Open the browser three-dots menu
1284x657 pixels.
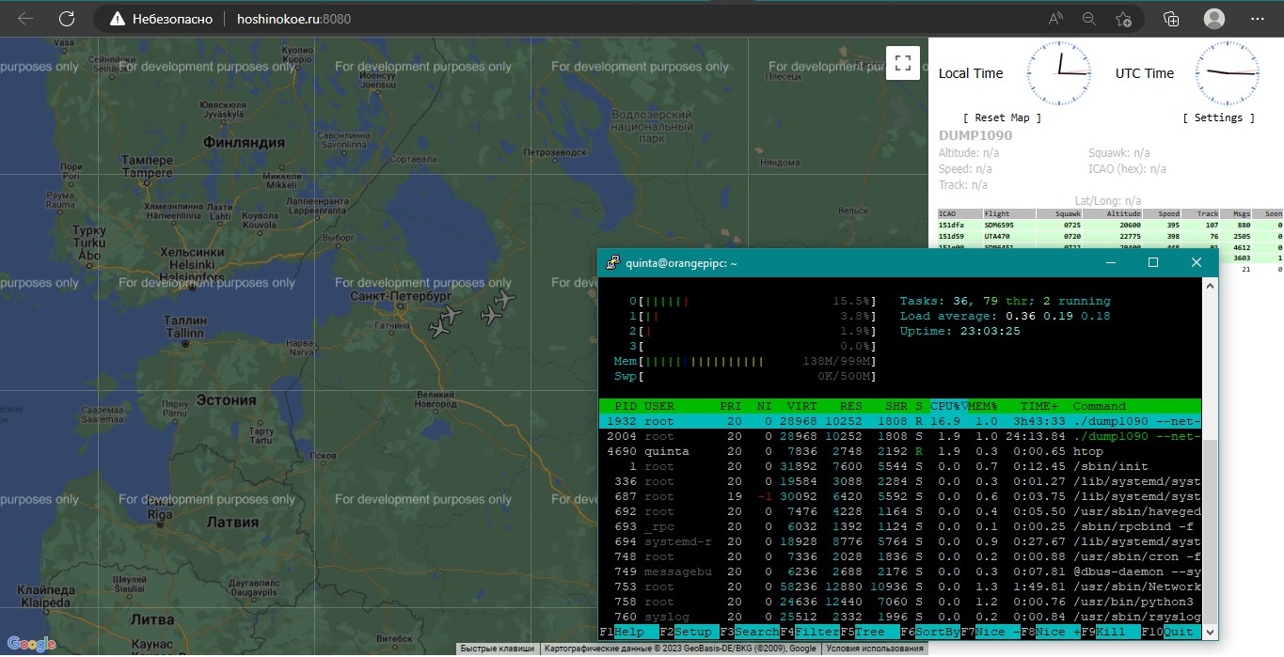pyautogui.click(x=1257, y=19)
